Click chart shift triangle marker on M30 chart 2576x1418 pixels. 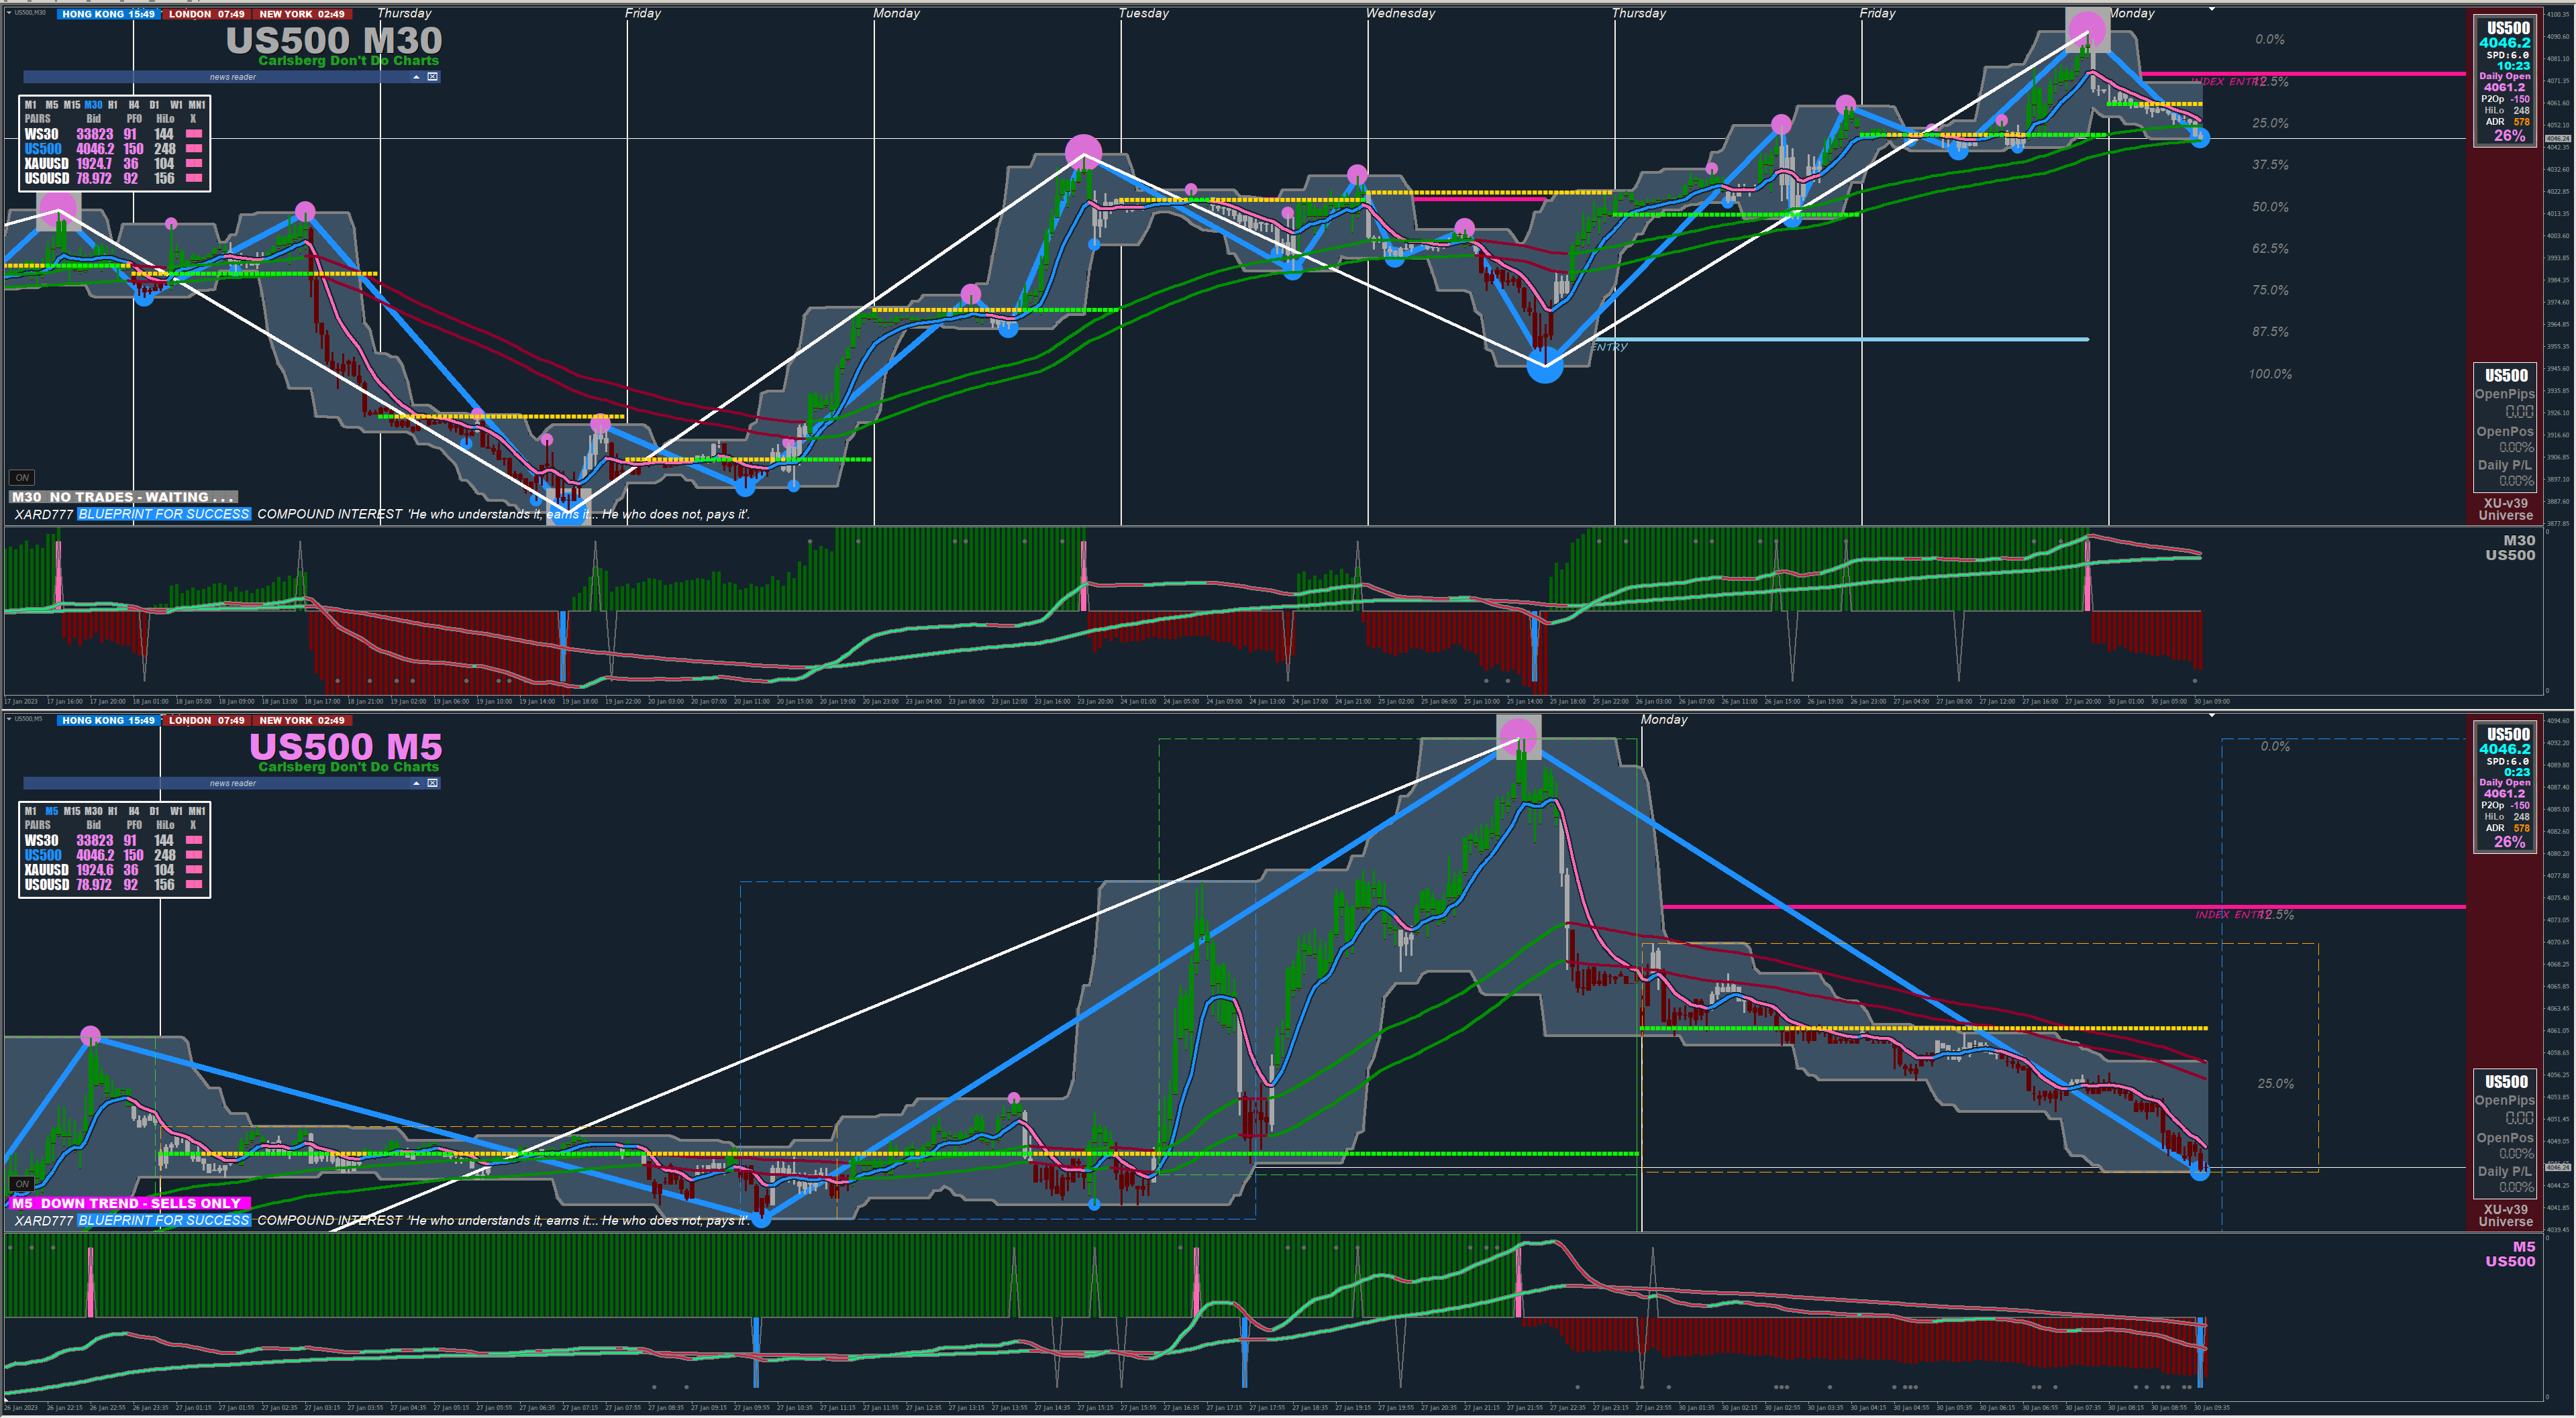2212,9
